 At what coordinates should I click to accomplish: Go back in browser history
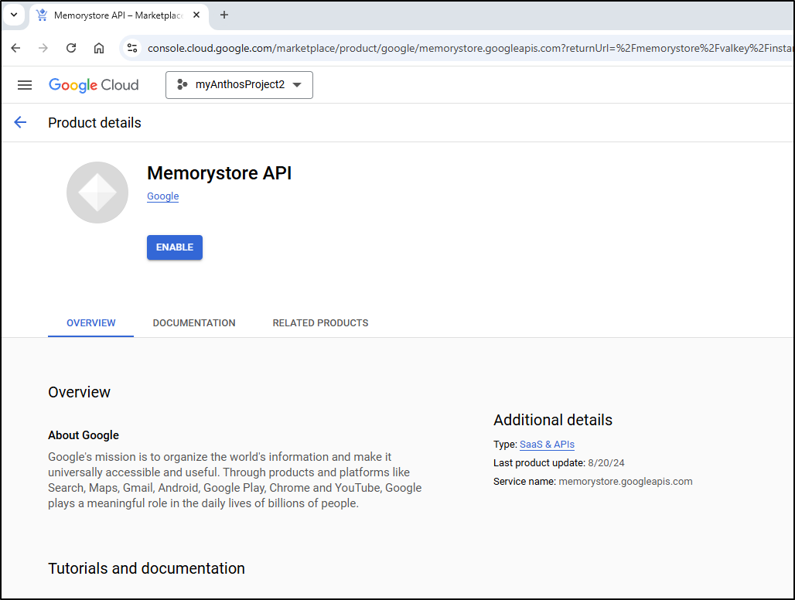point(15,48)
